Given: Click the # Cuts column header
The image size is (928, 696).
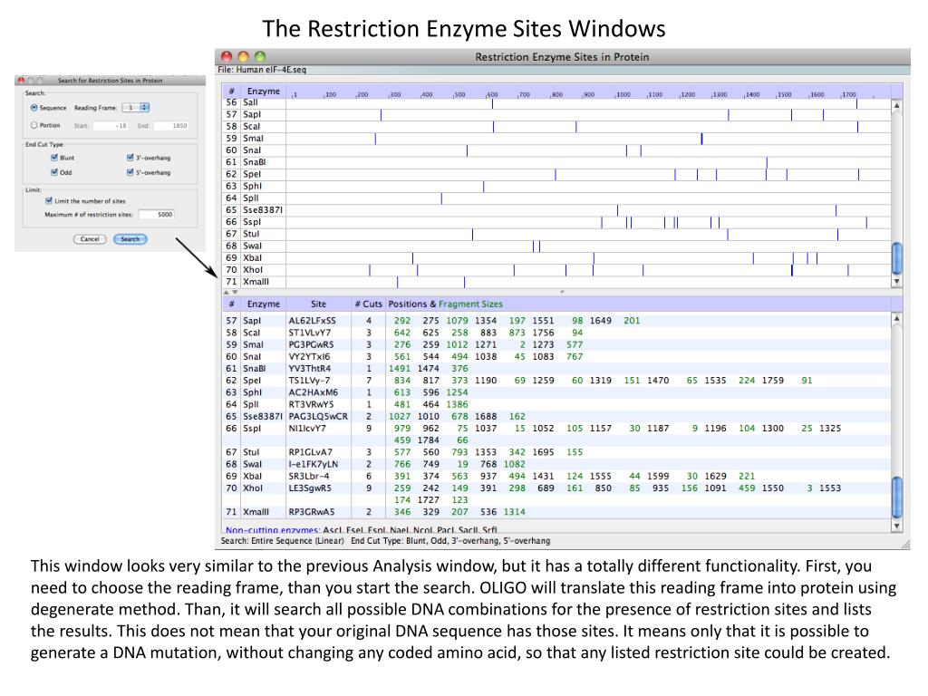Looking at the screenshot, I should coord(369,304).
